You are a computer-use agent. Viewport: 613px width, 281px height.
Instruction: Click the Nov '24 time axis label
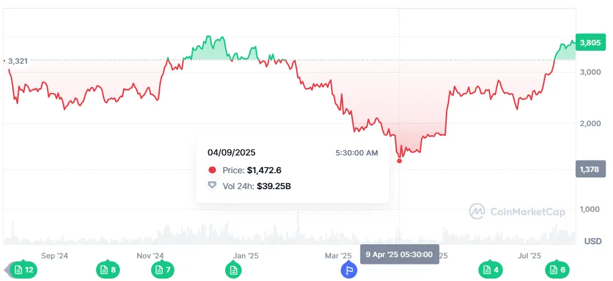click(x=150, y=256)
